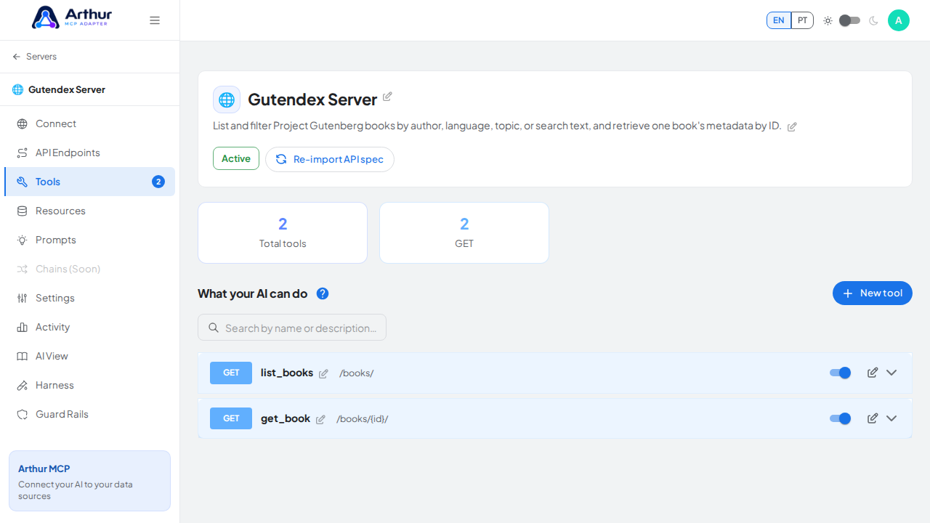Image resolution: width=930 pixels, height=523 pixels.
Task: Focus the search by name field
Action: coord(292,328)
